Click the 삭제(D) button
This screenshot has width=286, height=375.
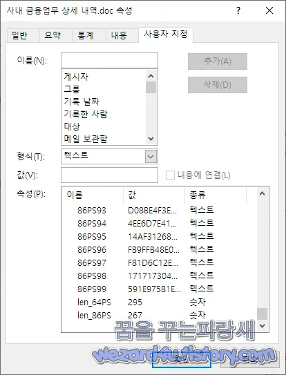point(218,85)
